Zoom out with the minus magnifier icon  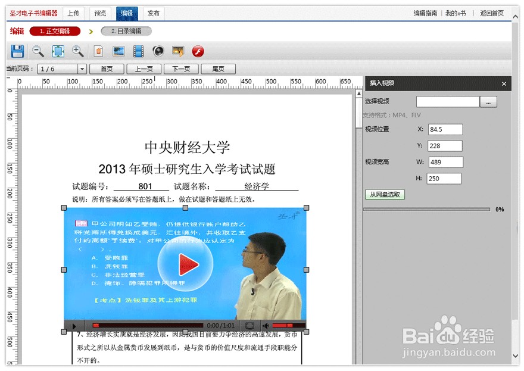[38, 51]
